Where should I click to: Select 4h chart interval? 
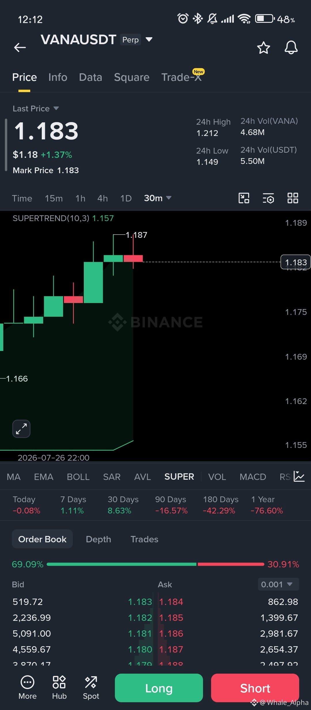[103, 198]
